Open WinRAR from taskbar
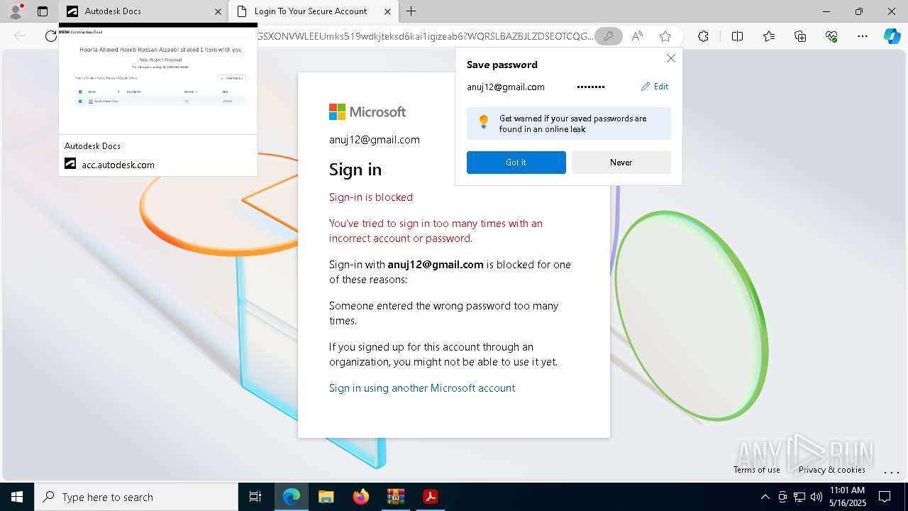Image resolution: width=908 pixels, height=511 pixels. (396, 497)
